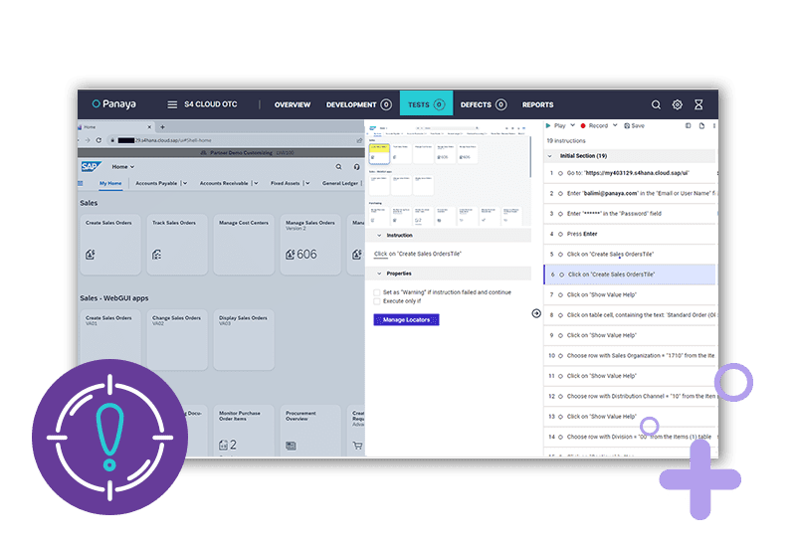Open the three-dot more options menu
Image resolution: width=796 pixels, height=547 pixels.
[713, 126]
